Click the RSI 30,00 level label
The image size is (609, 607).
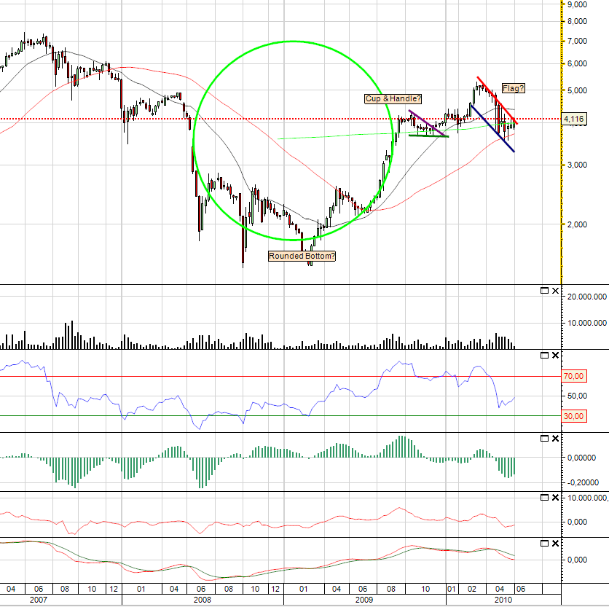(x=574, y=416)
